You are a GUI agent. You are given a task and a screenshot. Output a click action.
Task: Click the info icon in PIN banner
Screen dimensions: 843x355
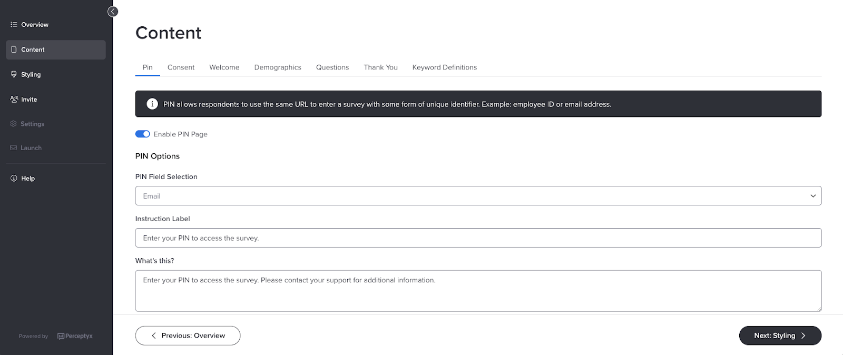point(152,104)
